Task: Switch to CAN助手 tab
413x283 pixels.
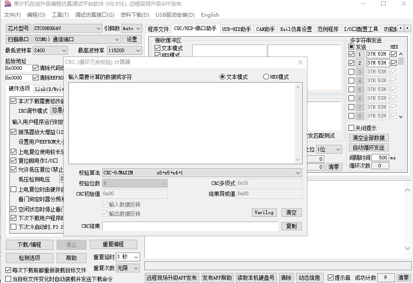Action: [265, 29]
